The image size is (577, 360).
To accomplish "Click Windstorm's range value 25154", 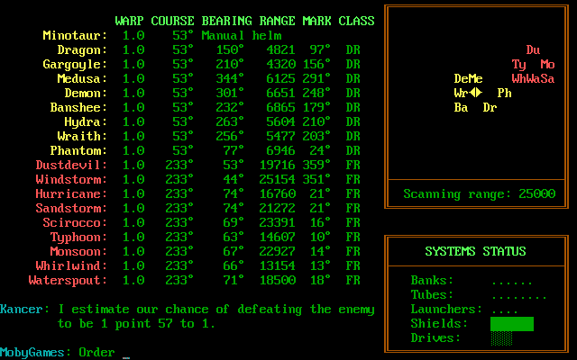I will pyautogui.click(x=277, y=180).
